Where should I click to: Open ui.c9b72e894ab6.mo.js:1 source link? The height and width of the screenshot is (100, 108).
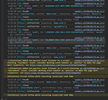click(x=92, y=68)
